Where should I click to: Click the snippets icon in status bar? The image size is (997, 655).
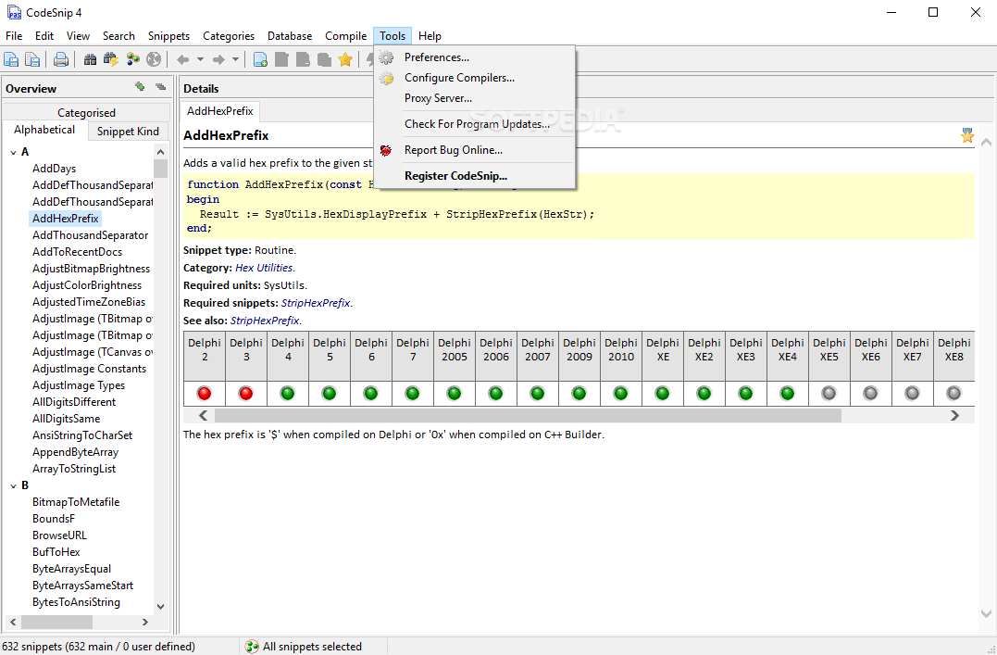click(x=252, y=646)
